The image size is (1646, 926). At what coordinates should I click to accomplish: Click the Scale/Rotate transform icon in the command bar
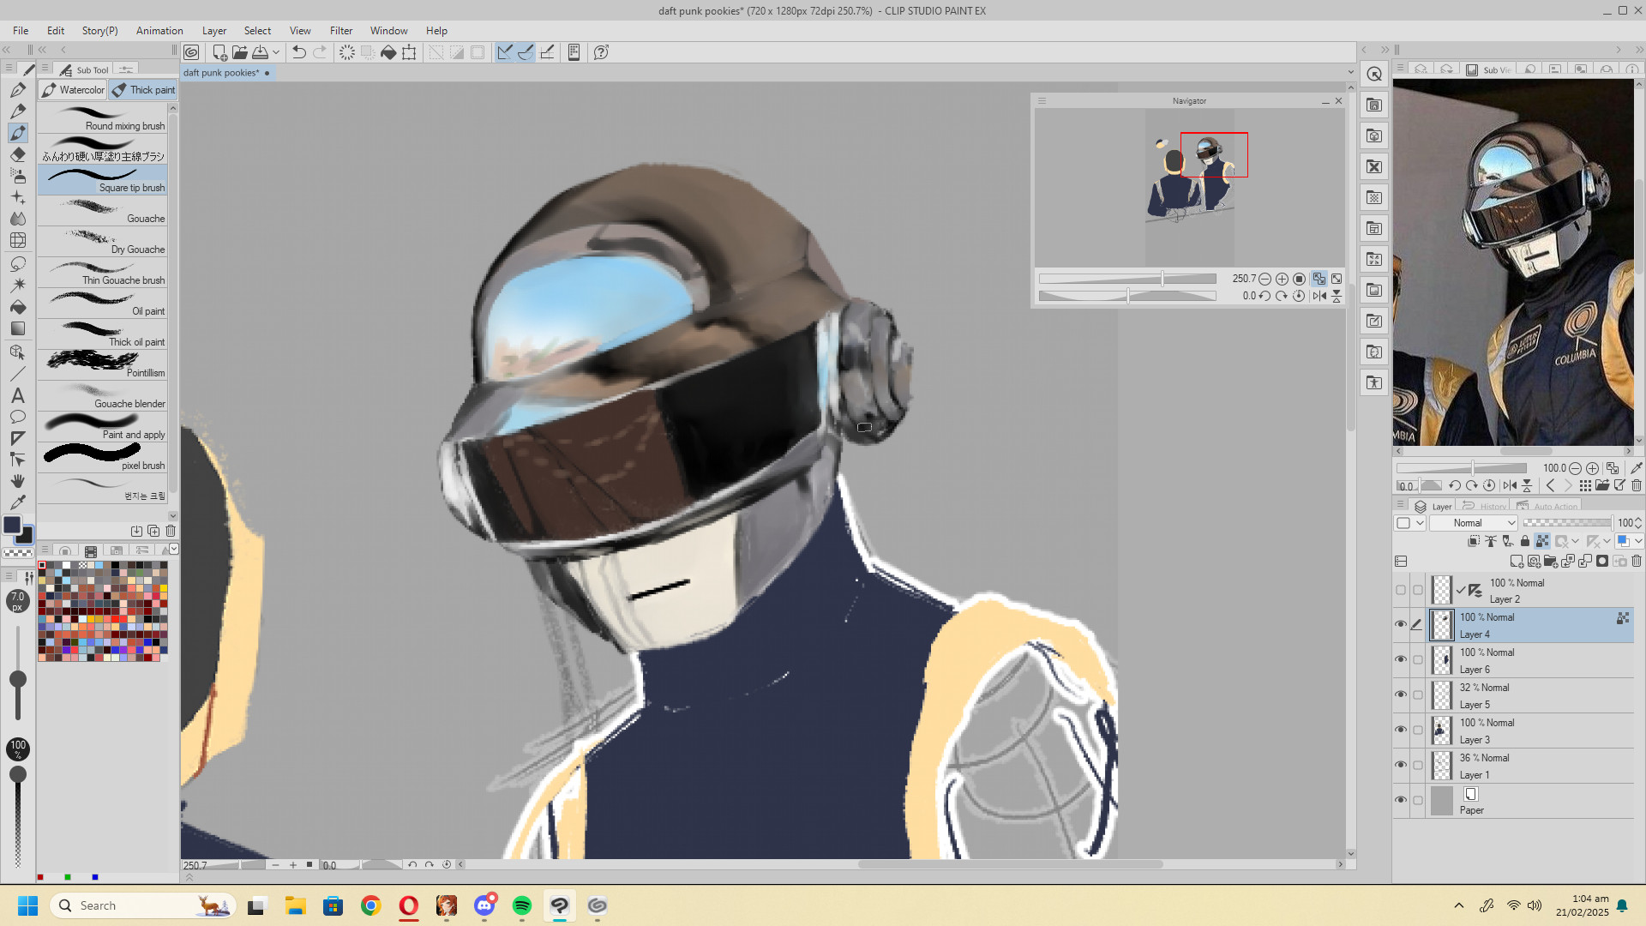click(409, 52)
